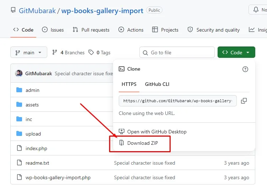
Task: Click the wp-books-gallery-import.php file icon
Action: (x=20, y=177)
